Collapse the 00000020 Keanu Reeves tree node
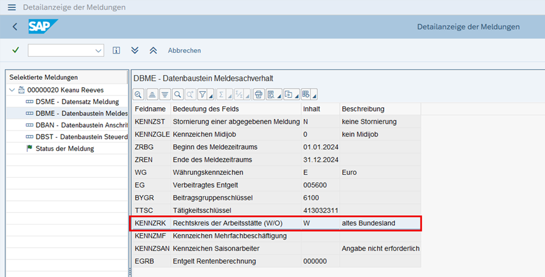Image resolution: width=545 pixels, height=277 pixels. coord(12,90)
